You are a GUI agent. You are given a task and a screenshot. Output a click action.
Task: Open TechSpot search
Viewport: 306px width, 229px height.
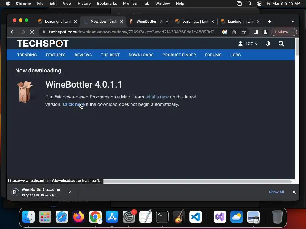(281, 44)
